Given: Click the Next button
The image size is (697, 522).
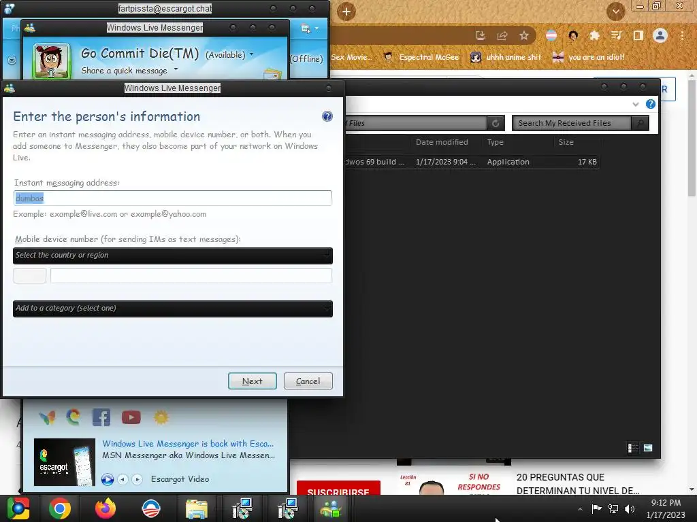Looking at the screenshot, I should click(252, 381).
